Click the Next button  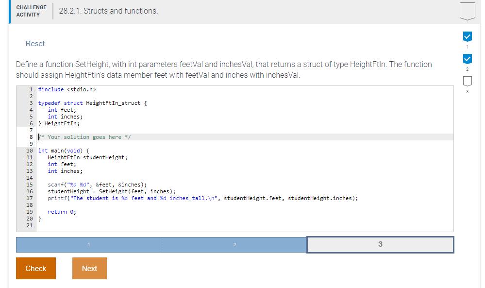click(89, 268)
